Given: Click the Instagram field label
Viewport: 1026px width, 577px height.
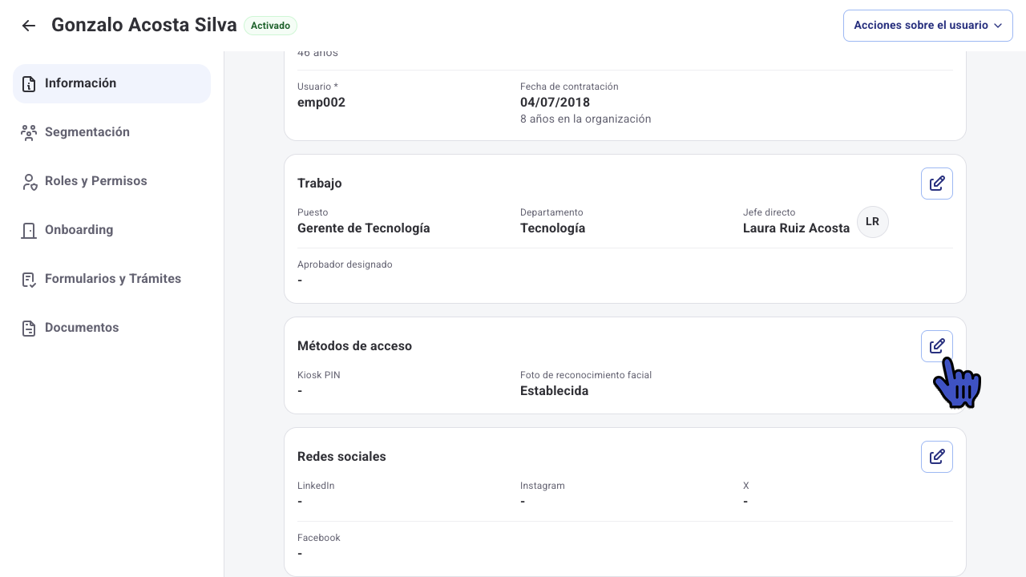Looking at the screenshot, I should 543,486.
